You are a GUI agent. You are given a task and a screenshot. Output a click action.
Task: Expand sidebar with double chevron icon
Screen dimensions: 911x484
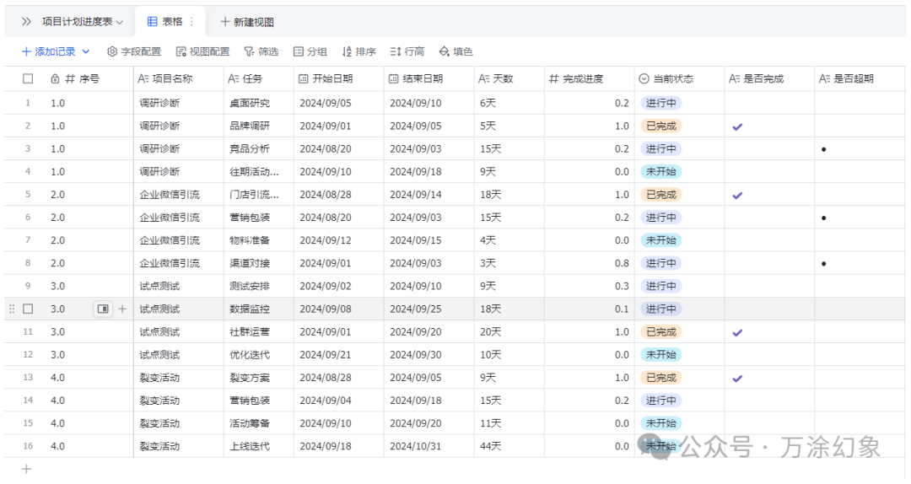click(26, 22)
